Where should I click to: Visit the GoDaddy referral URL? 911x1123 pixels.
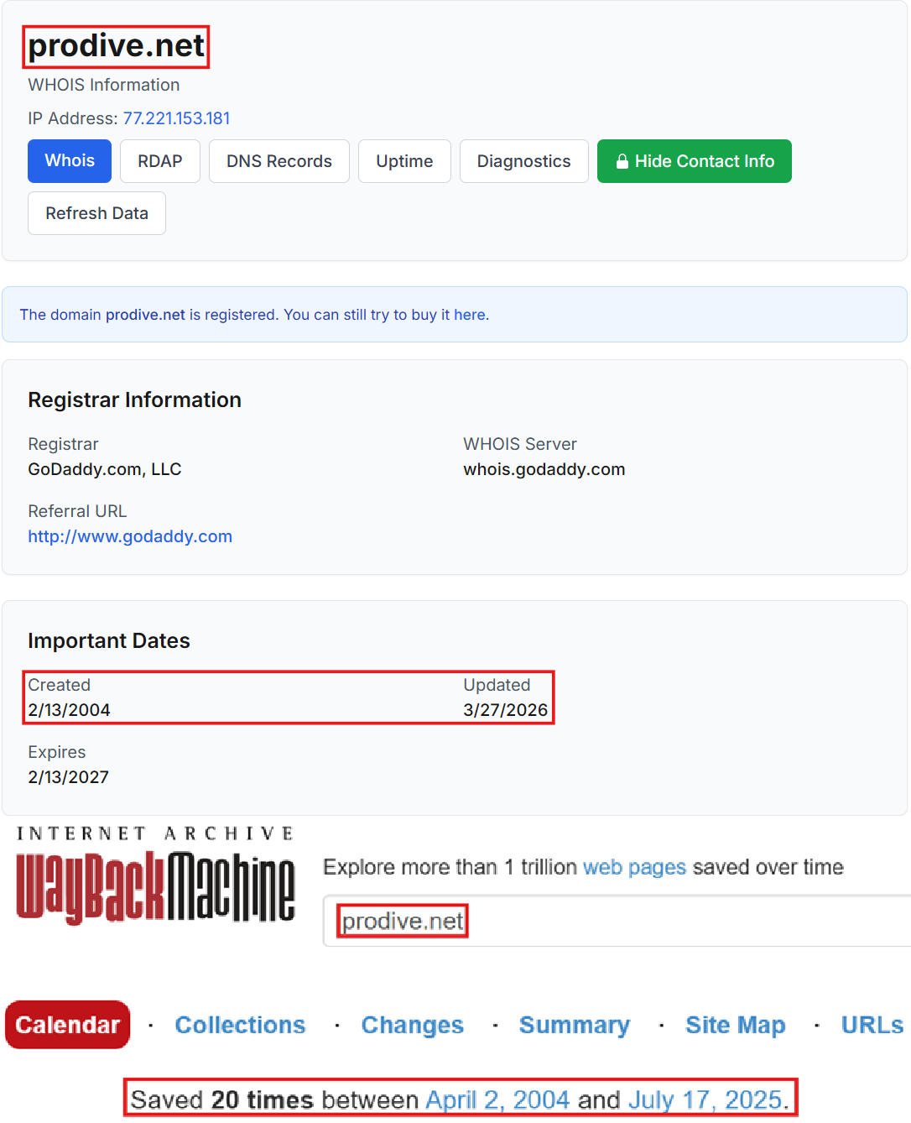[130, 535]
